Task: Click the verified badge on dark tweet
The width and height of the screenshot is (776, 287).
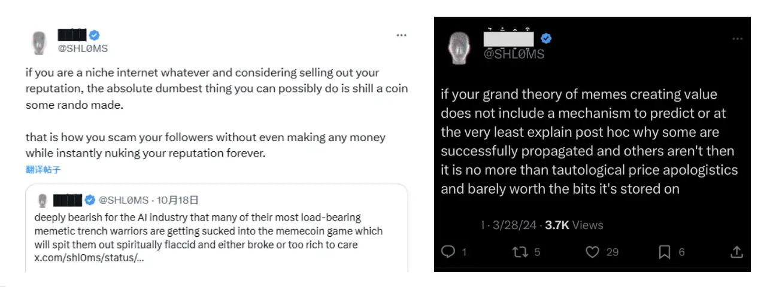Action: [546, 39]
